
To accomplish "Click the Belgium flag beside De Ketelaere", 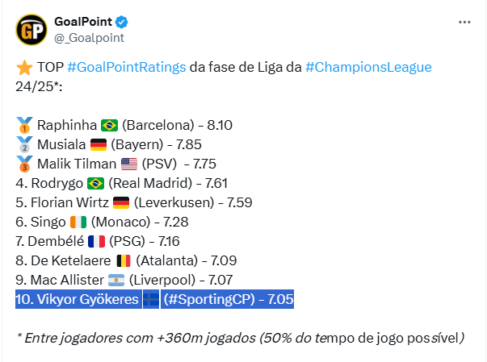I will pyautogui.click(x=124, y=260).
